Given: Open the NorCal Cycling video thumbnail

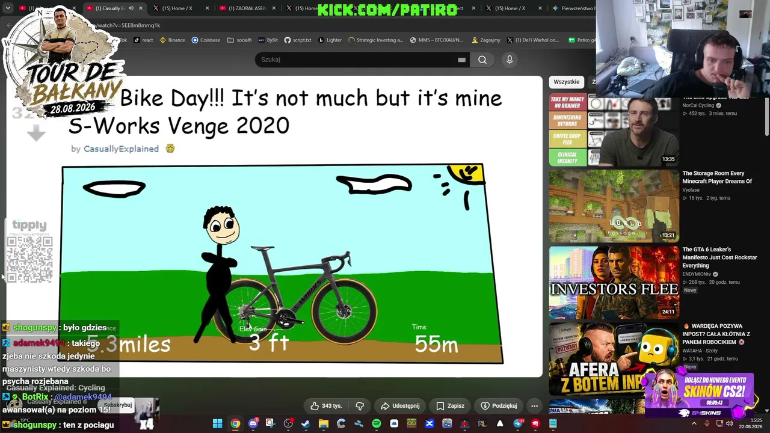Looking at the screenshot, I should click(614, 131).
